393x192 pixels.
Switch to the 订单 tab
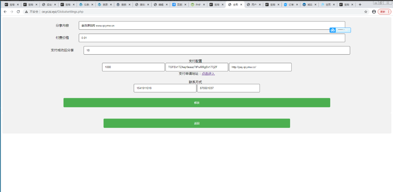[291, 5]
